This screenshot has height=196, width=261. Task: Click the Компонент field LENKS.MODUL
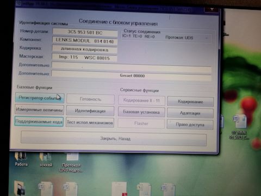(85, 41)
